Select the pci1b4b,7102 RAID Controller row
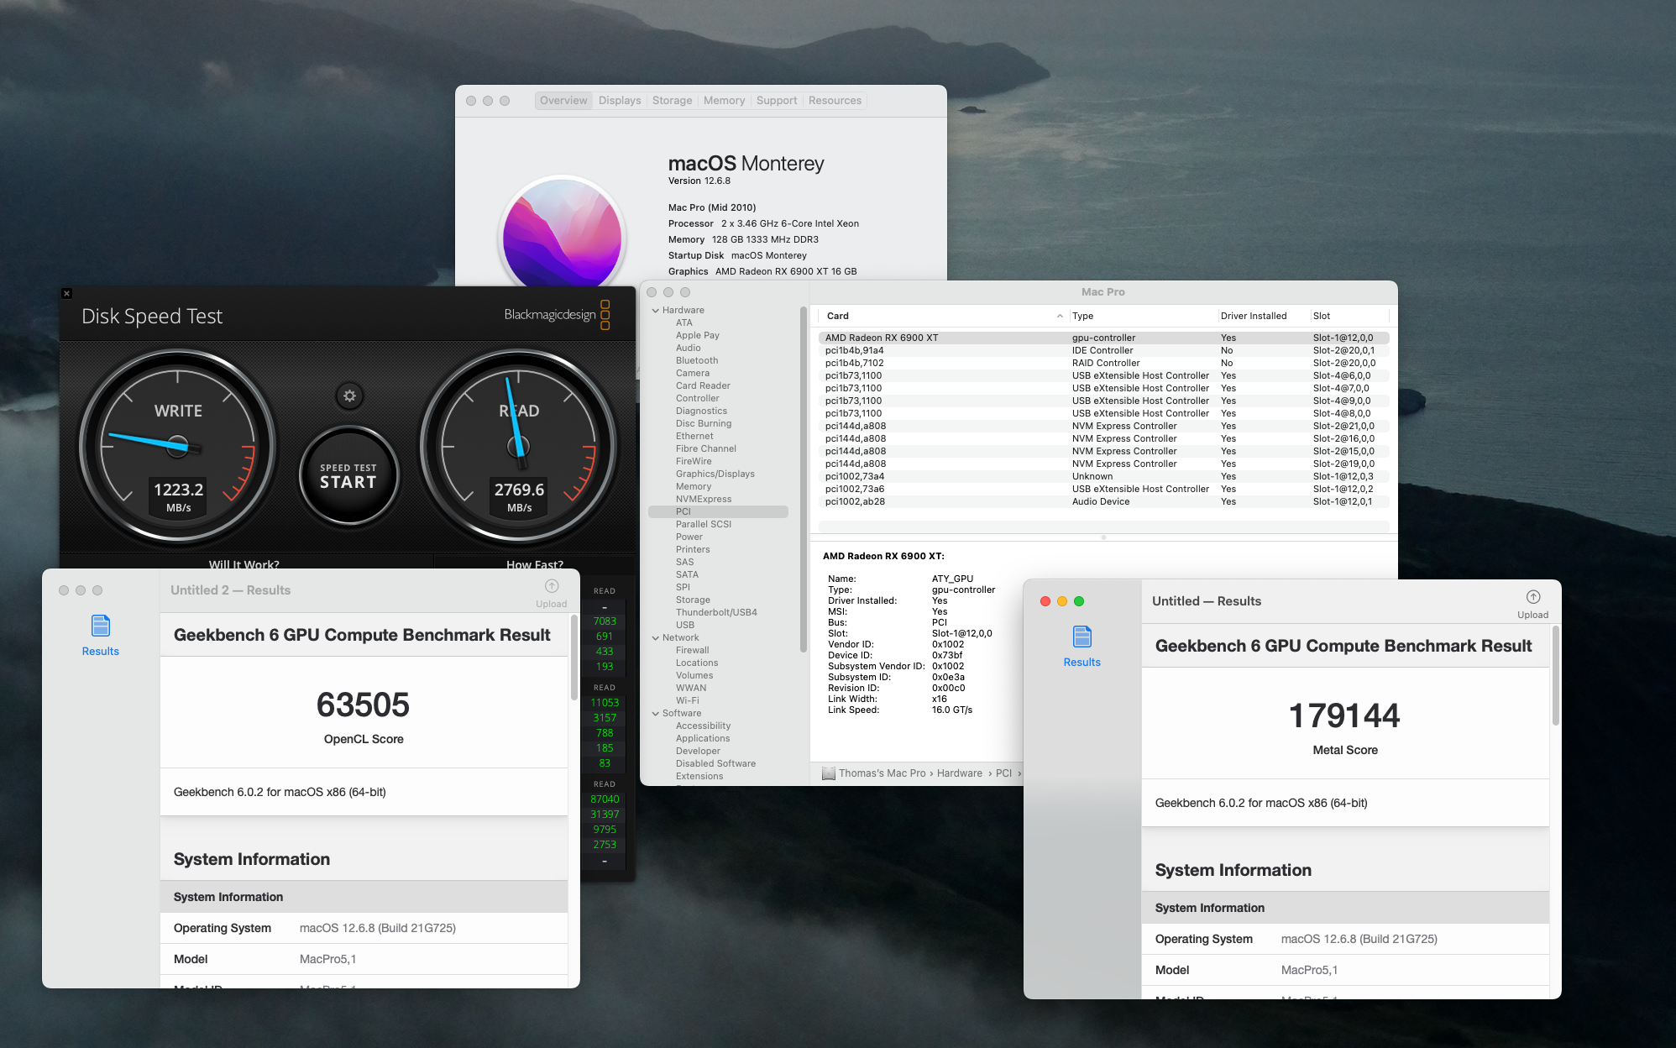 pyautogui.click(x=1103, y=364)
